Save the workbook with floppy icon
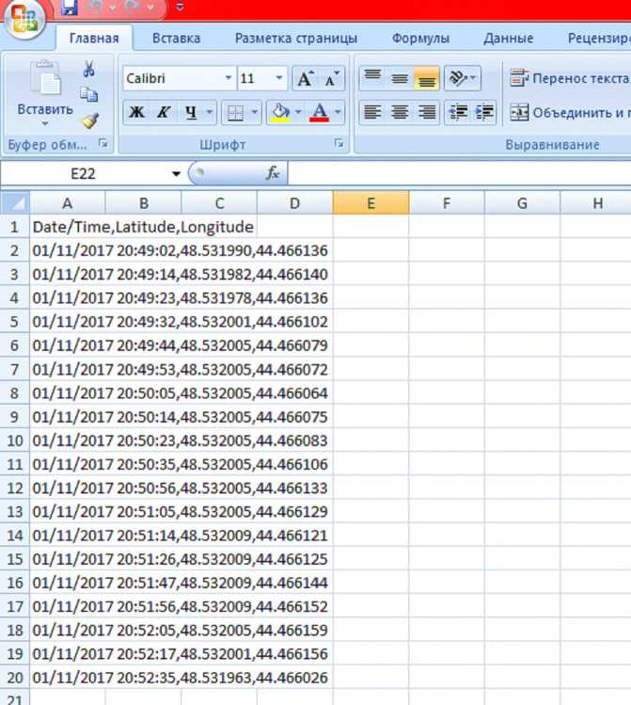 (70, 8)
